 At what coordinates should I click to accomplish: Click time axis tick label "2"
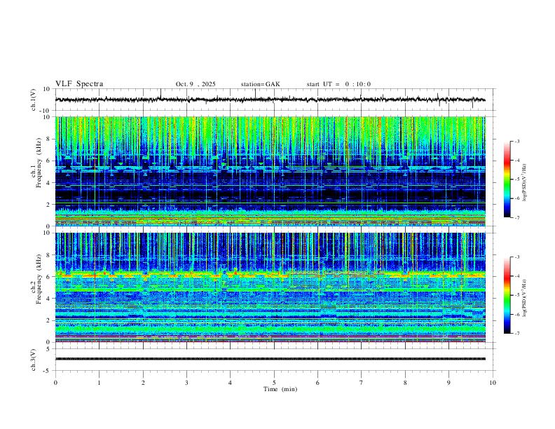coord(143,383)
